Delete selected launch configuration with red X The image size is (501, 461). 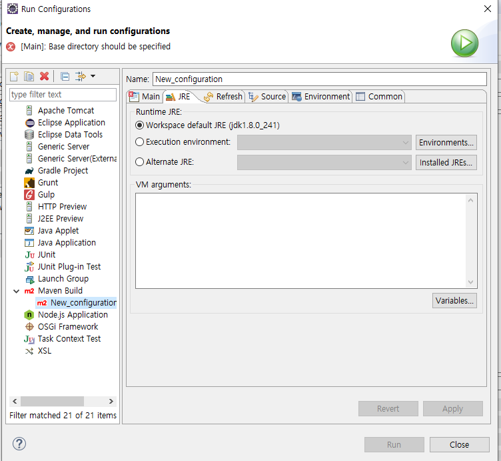pyautogui.click(x=45, y=77)
